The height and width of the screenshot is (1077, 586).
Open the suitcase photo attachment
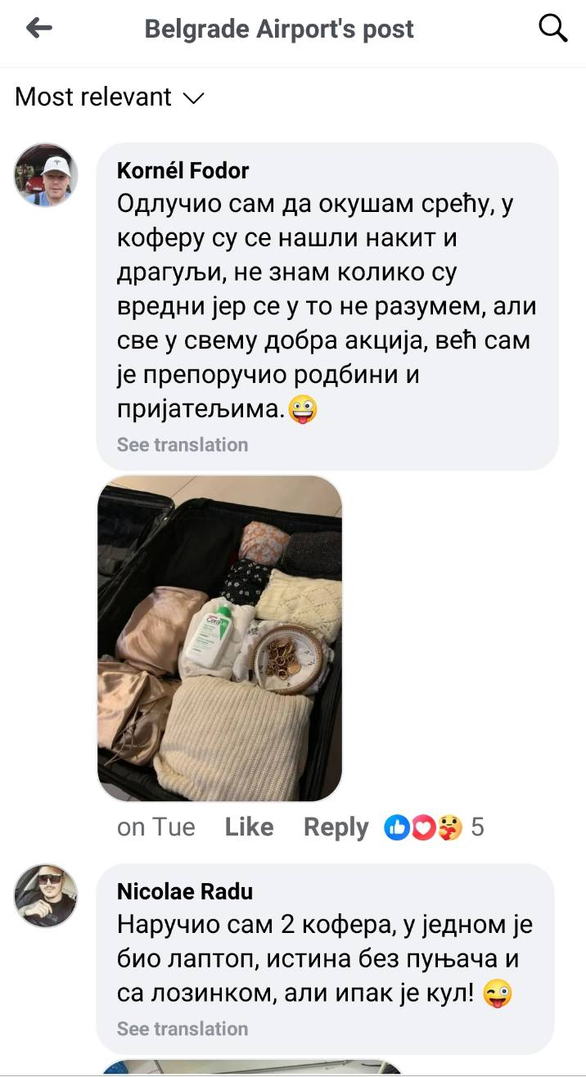[x=219, y=638]
